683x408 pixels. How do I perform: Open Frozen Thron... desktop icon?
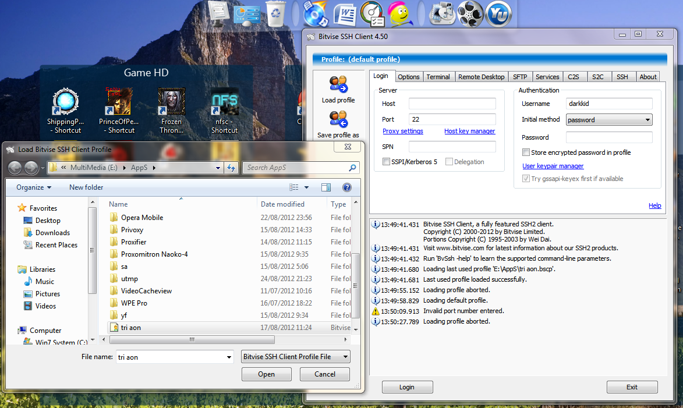pyautogui.click(x=172, y=111)
